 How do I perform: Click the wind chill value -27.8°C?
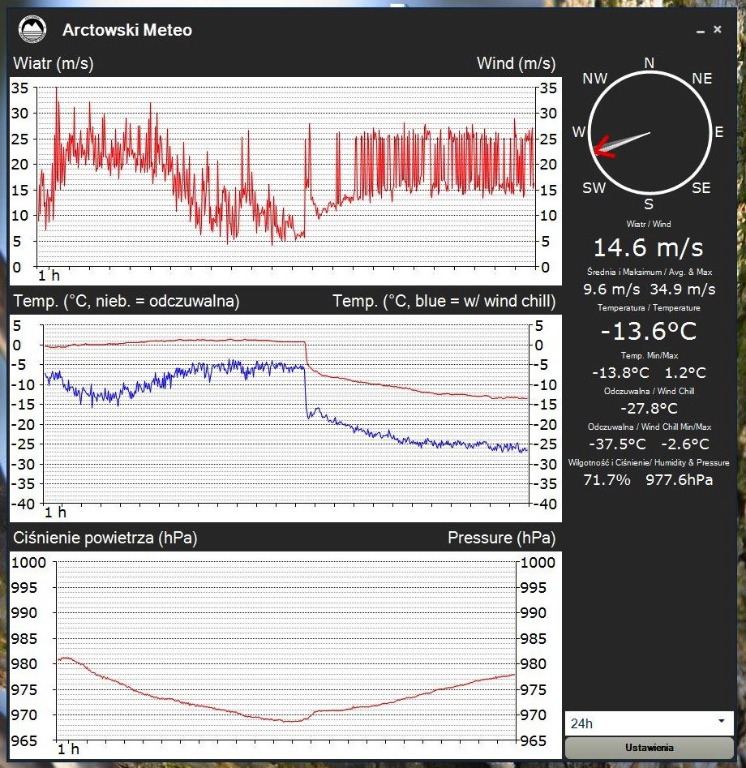click(648, 408)
